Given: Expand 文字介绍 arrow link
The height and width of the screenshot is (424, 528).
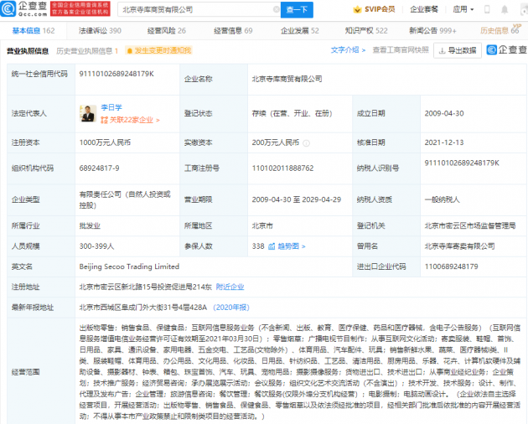Looking at the screenshot, I should tap(348, 50).
